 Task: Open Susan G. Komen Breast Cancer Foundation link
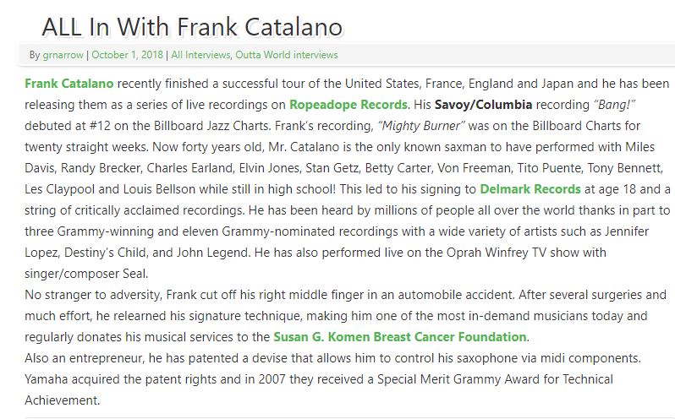pyautogui.click(x=400, y=337)
